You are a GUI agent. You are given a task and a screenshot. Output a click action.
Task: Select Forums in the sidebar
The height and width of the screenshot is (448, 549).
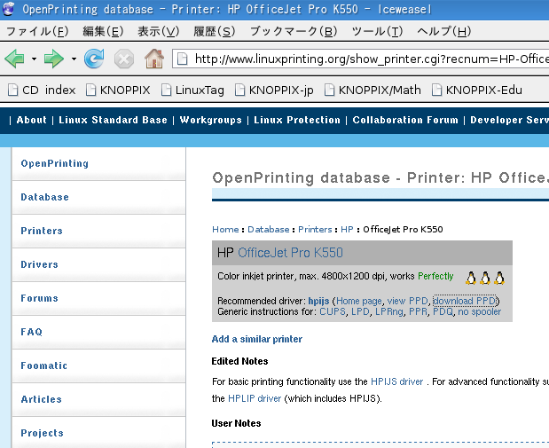39,298
